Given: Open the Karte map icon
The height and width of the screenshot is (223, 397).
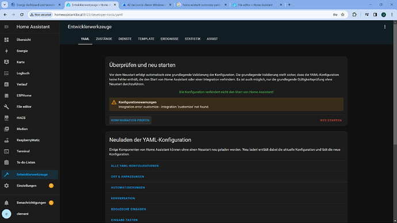Looking at the screenshot, I should click(x=6, y=62).
